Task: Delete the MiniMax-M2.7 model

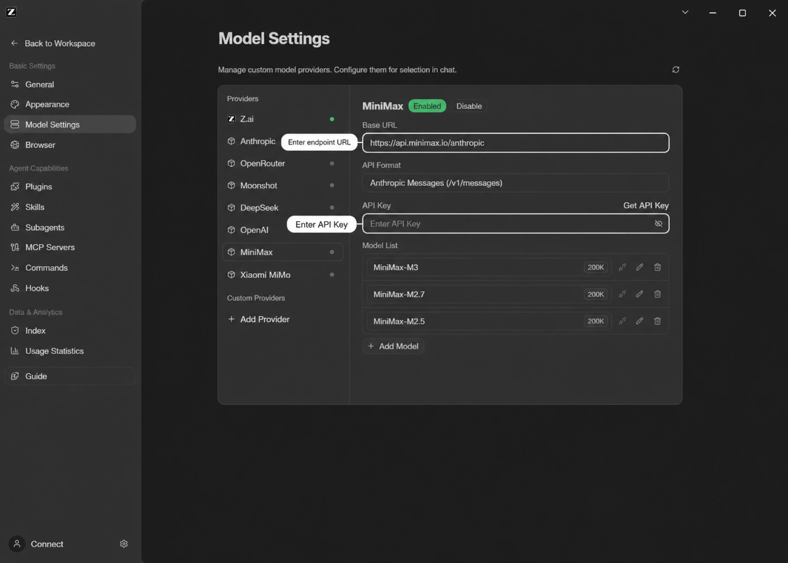Action: point(657,294)
